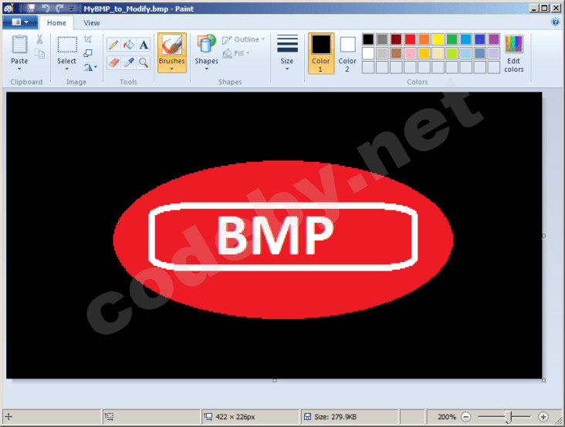Pick the green color swatch
The width and height of the screenshot is (565, 427).
click(x=452, y=39)
